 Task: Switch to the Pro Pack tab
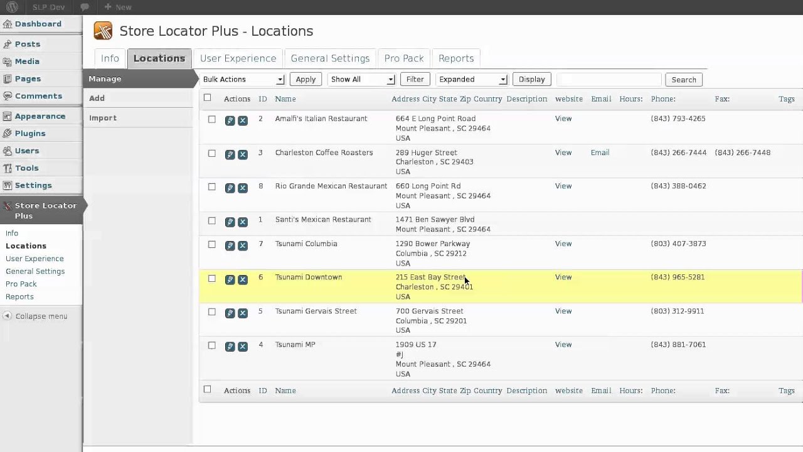pos(404,58)
